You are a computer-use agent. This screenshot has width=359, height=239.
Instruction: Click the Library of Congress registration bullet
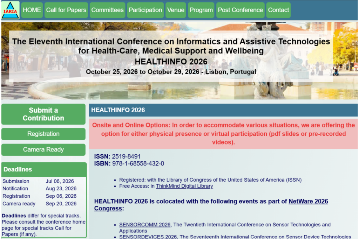[210, 180]
